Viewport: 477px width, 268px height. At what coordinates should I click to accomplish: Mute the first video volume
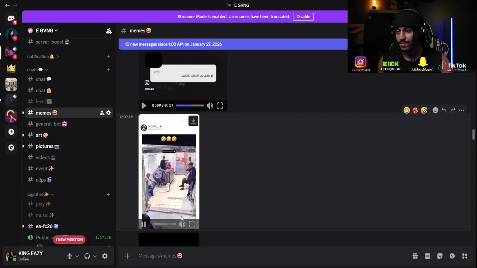(210, 106)
